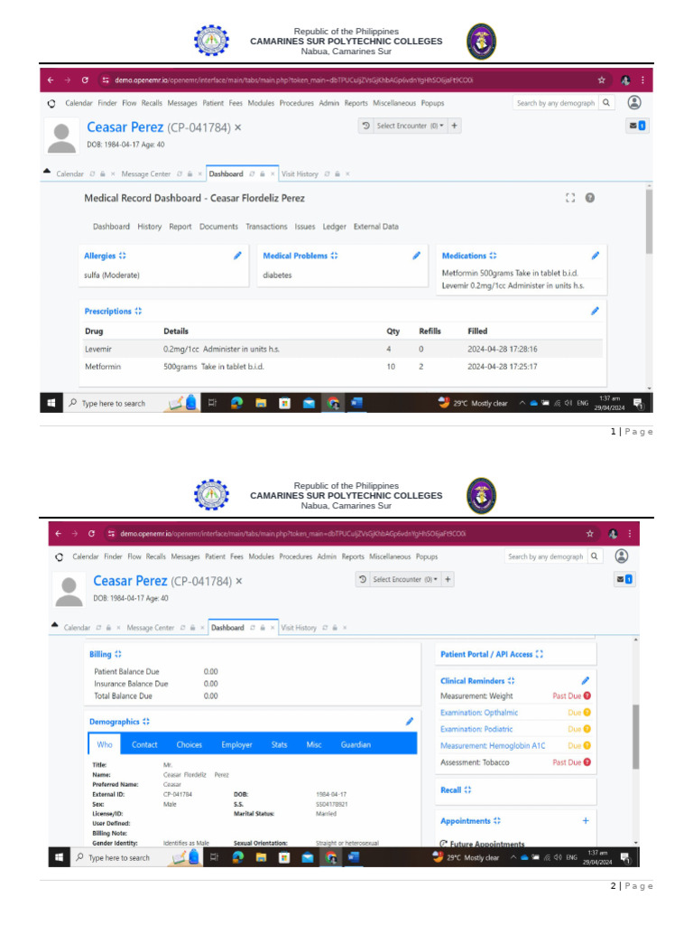Click Measurement: Hemoglobin A1C reminder link
This screenshot has height=925, width=693.
click(x=493, y=745)
